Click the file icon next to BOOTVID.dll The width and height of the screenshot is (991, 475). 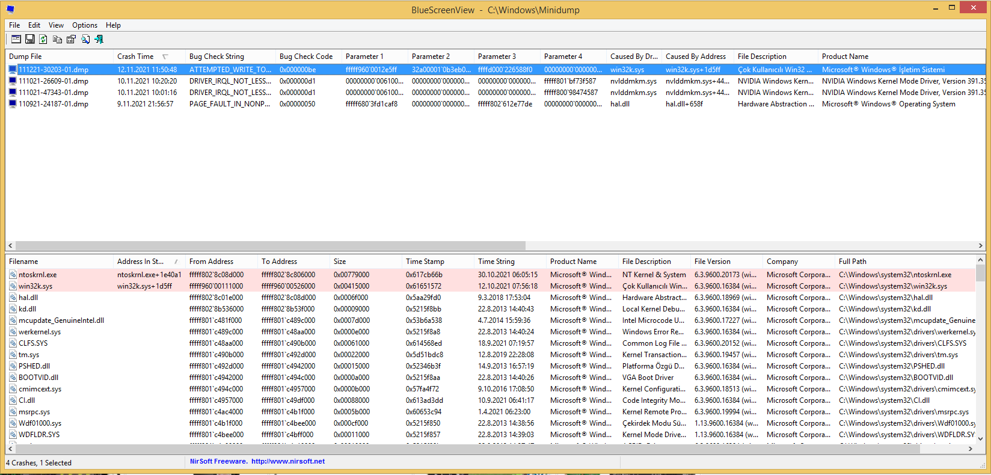pos(13,378)
